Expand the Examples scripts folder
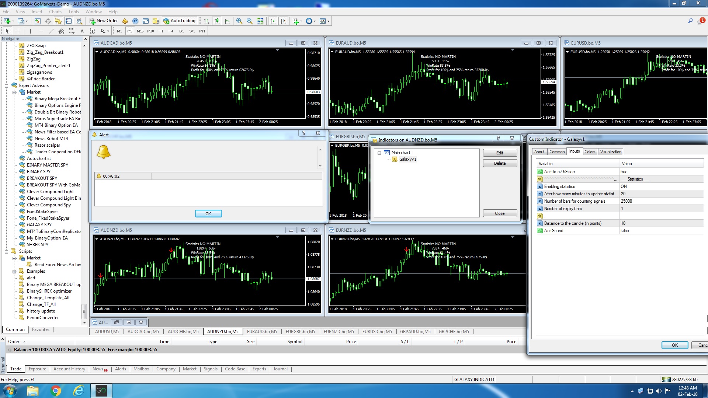 14,272
